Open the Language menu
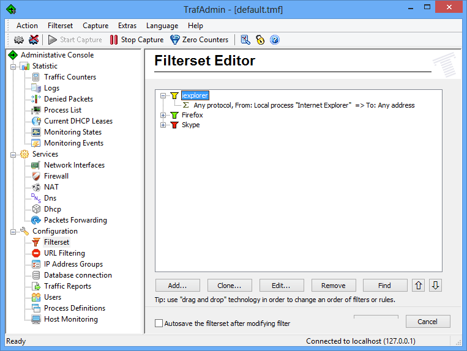Screen dimensions: 467x351 162,26
